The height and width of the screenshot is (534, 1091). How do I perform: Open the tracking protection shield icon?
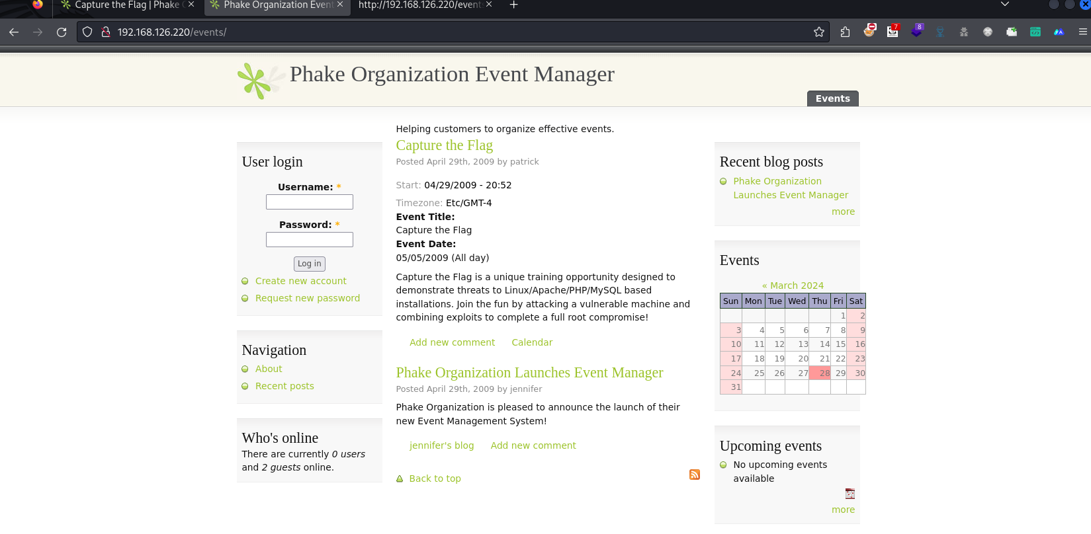(x=87, y=32)
